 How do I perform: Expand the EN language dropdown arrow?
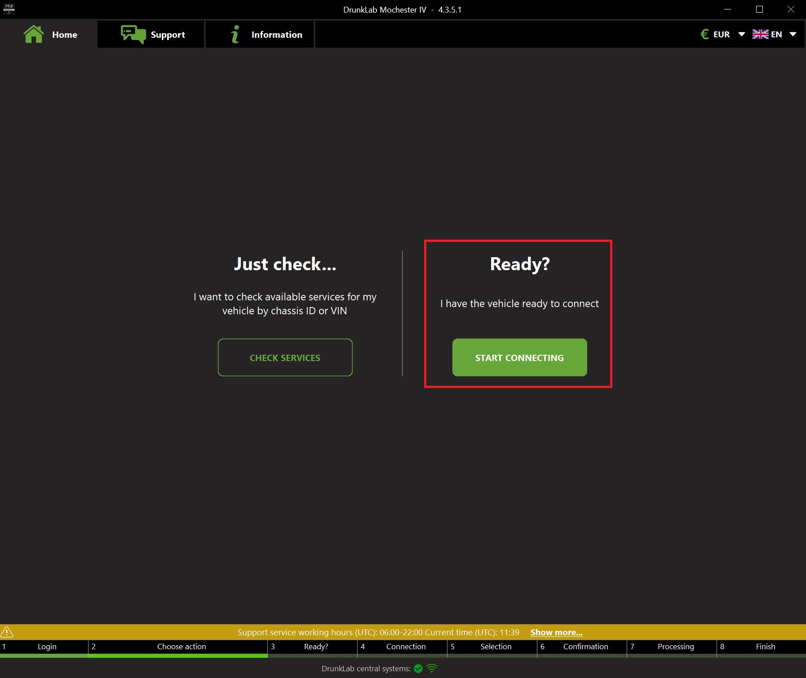(793, 34)
